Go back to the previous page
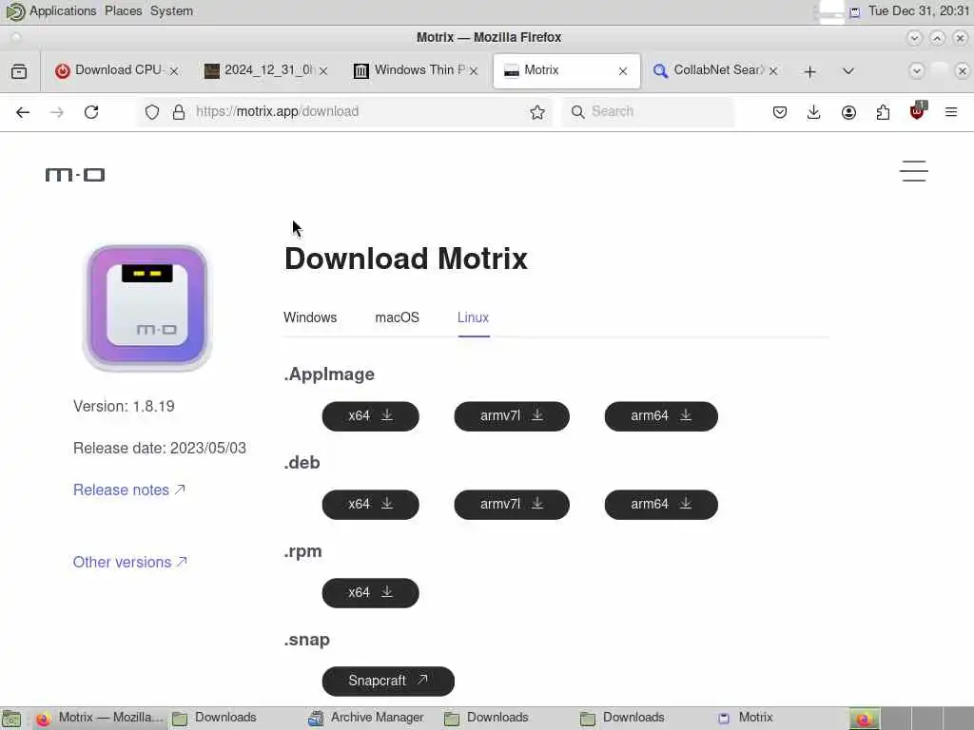The image size is (974, 730). (23, 112)
